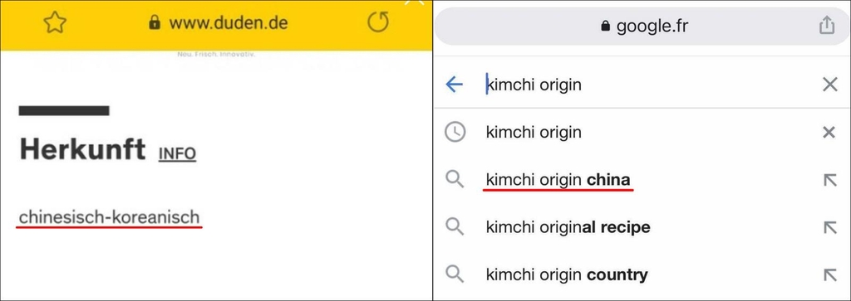Select suggestion 'kimchi origin country'
This screenshot has height=301, width=851.
(x=567, y=275)
